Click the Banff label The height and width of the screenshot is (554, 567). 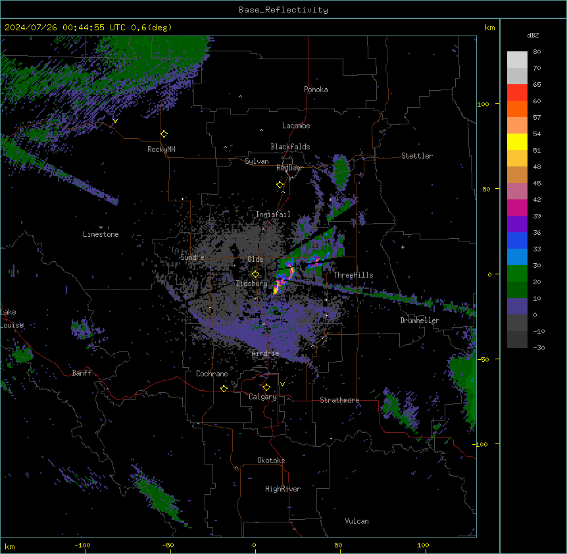coord(82,373)
